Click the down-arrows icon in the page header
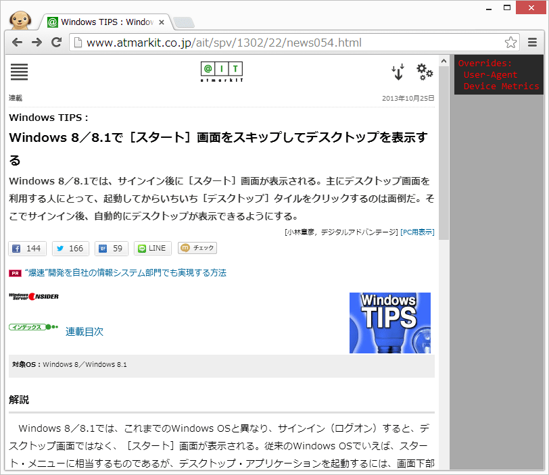The width and height of the screenshot is (549, 475). click(398, 72)
